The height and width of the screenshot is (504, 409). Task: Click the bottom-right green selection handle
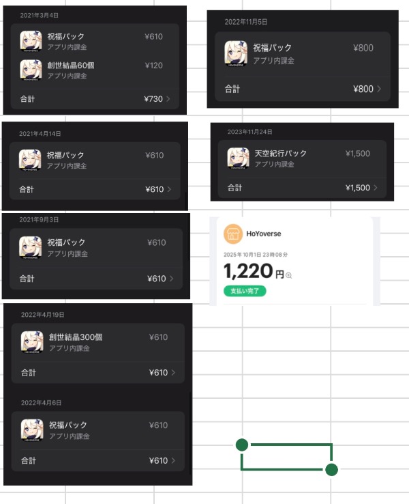click(331, 470)
